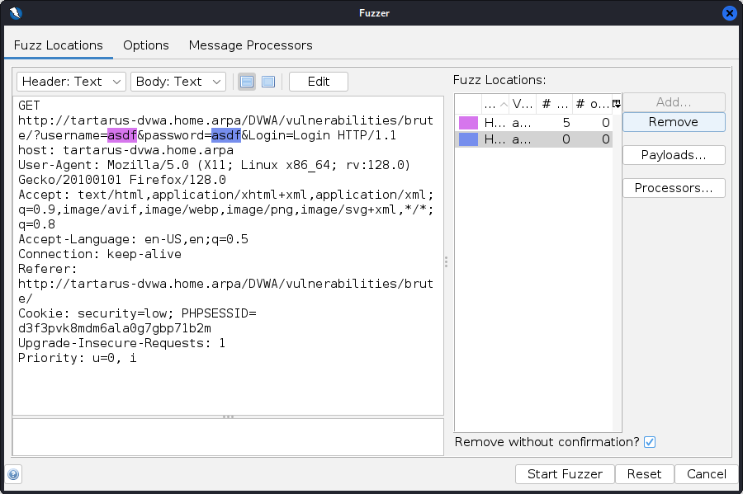Click the help question mark icon
The width and height of the screenshot is (743, 494).
pos(13,474)
